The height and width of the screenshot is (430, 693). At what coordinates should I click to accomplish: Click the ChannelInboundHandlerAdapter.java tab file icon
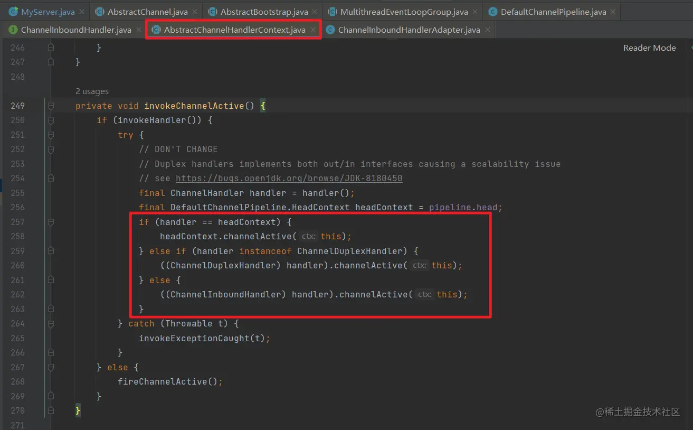330,30
